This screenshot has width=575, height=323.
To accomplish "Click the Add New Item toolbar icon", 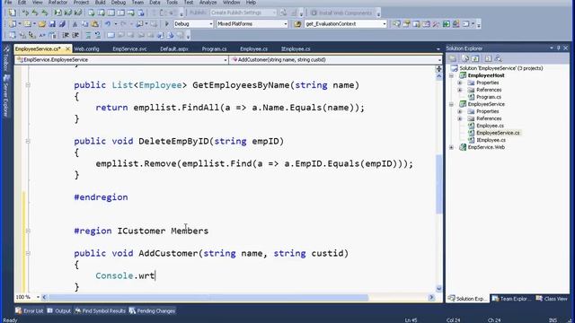I will [28, 24].
